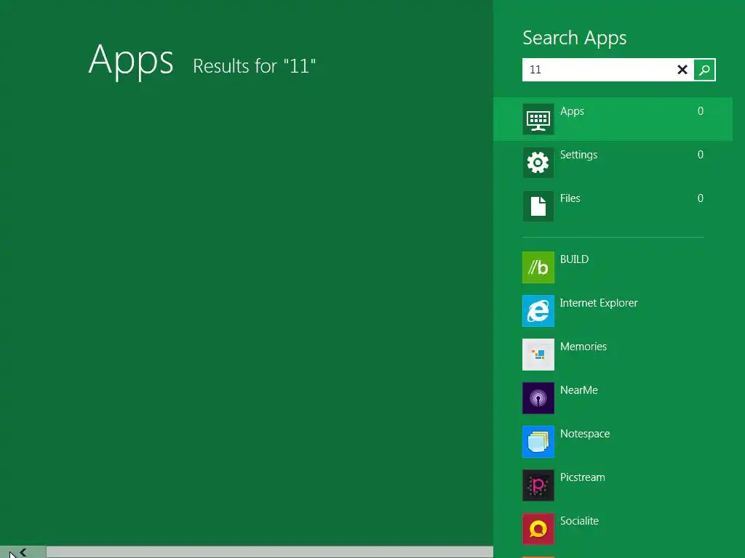Click the BUILD label
The width and height of the screenshot is (745, 558).
(574, 259)
